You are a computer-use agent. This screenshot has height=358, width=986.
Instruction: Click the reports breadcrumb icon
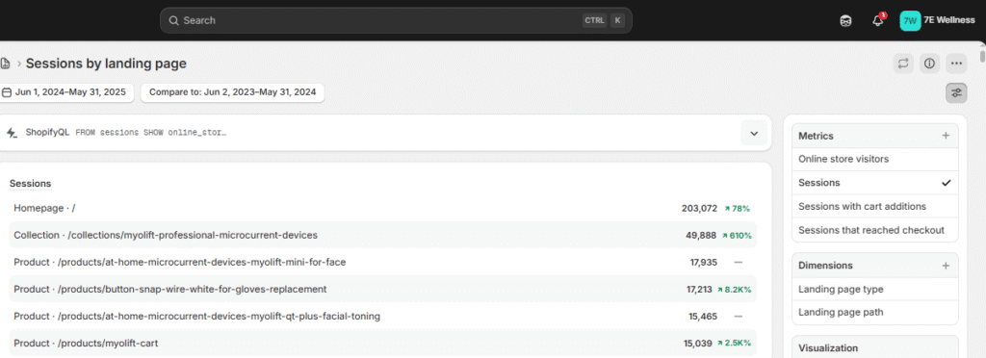(5, 64)
